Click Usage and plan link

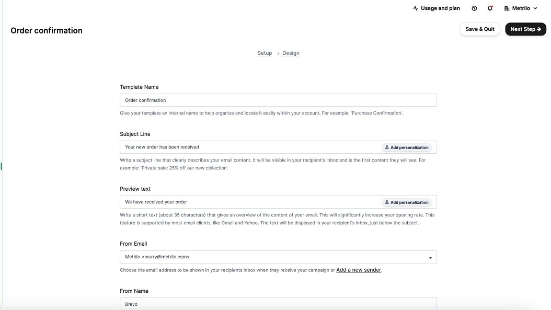click(436, 8)
